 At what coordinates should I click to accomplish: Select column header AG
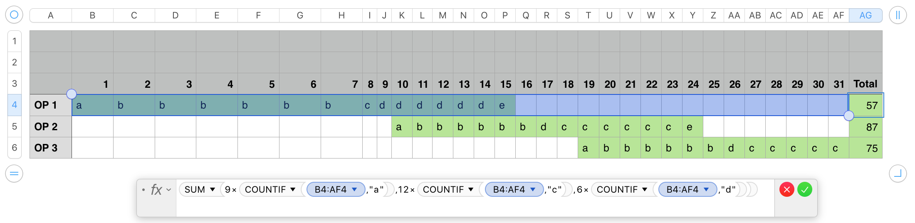coord(865,15)
